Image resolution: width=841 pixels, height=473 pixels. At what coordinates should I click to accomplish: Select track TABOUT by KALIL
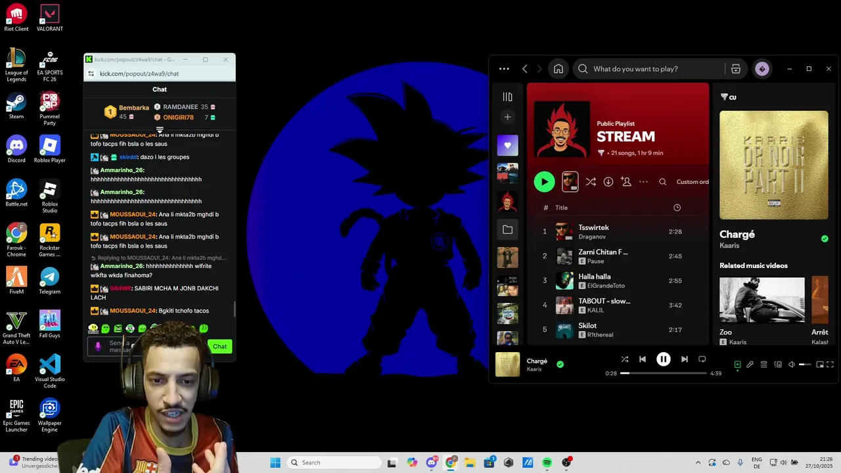pyautogui.click(x=618, y=305)
